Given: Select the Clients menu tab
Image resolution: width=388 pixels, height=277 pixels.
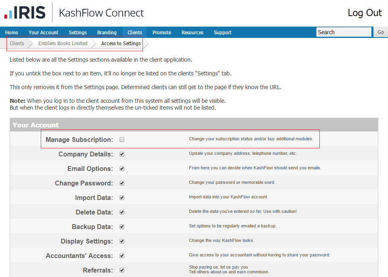Looking at the screenshot, I should point(135,33).
